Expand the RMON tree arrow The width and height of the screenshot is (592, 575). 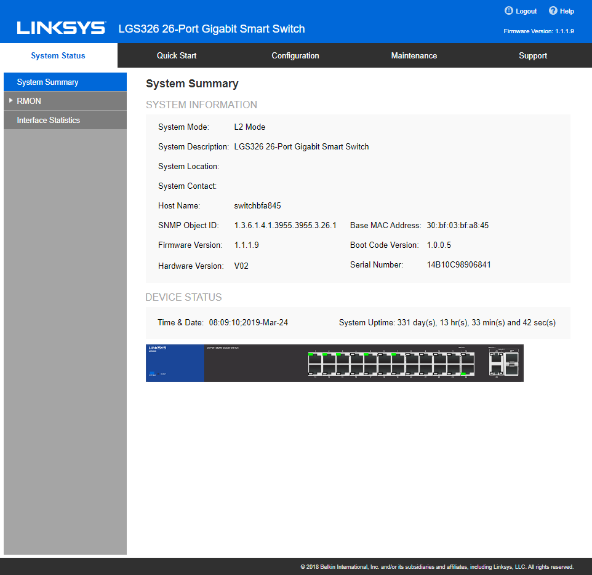click(10, 101)
